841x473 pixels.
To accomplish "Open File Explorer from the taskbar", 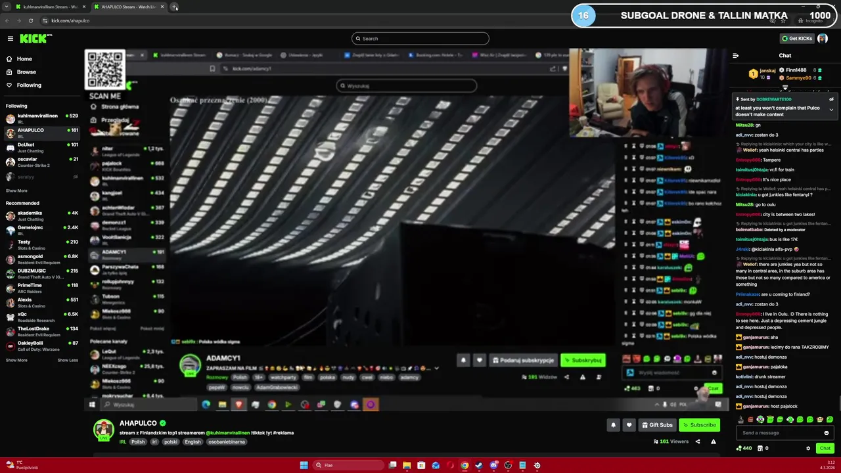I will pos(407,465).
